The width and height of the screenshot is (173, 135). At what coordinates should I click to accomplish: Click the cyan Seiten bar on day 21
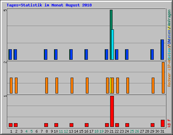[113, 45]
